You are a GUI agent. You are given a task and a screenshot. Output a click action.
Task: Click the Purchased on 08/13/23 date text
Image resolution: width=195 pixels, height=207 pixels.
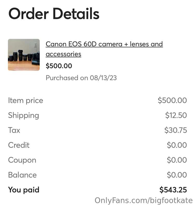81,78
